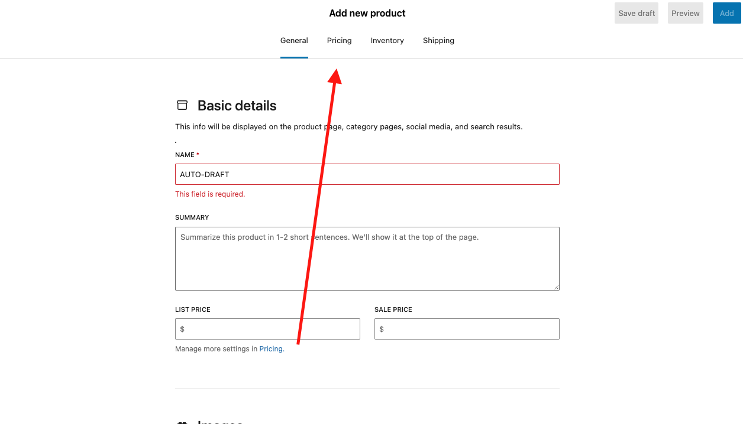This screenshot has height=424, width=743.
Task: Open the Pricing link below List price
Action: coord(270,348)
